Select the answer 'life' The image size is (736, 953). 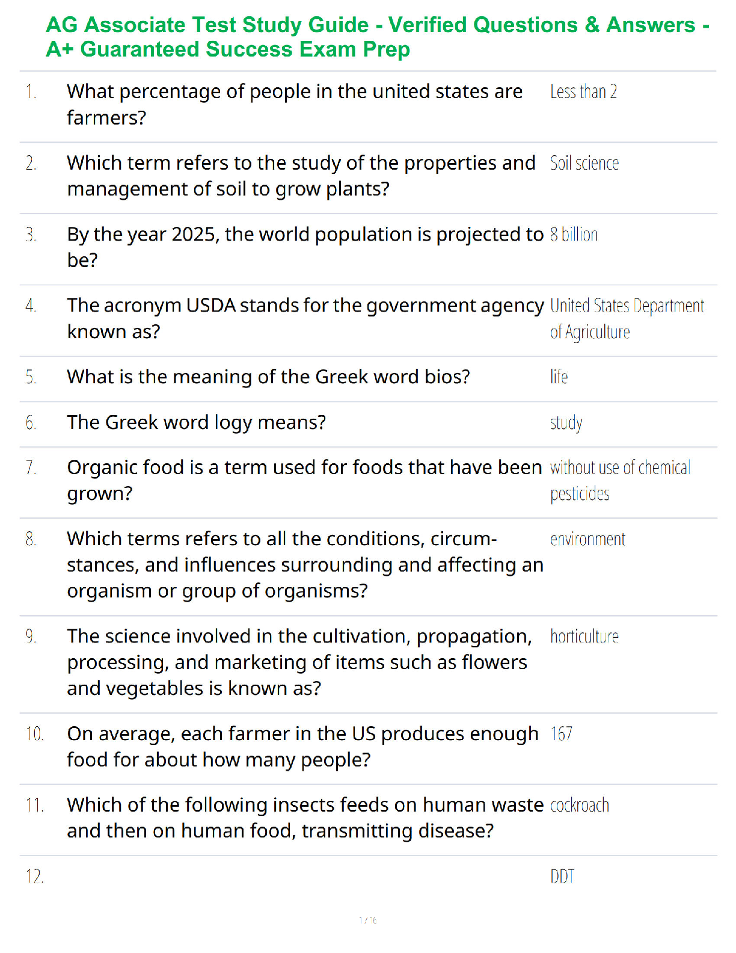tap(559, 377)
